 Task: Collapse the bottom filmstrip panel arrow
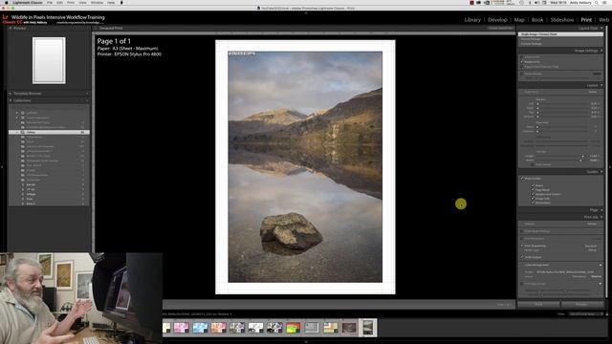306,342
